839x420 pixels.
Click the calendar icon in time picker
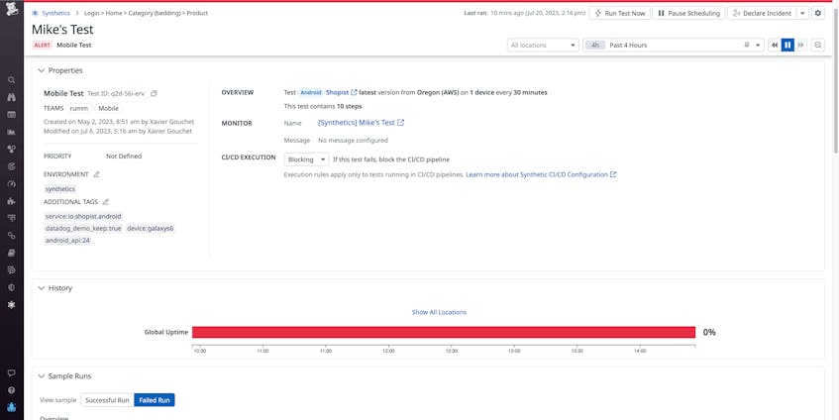[747, 46]
